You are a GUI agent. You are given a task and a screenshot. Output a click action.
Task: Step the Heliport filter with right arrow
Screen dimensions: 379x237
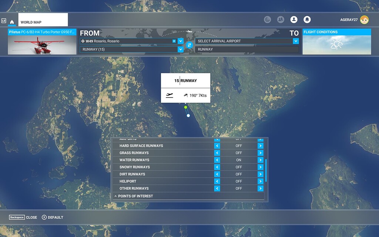pos(261,181)
